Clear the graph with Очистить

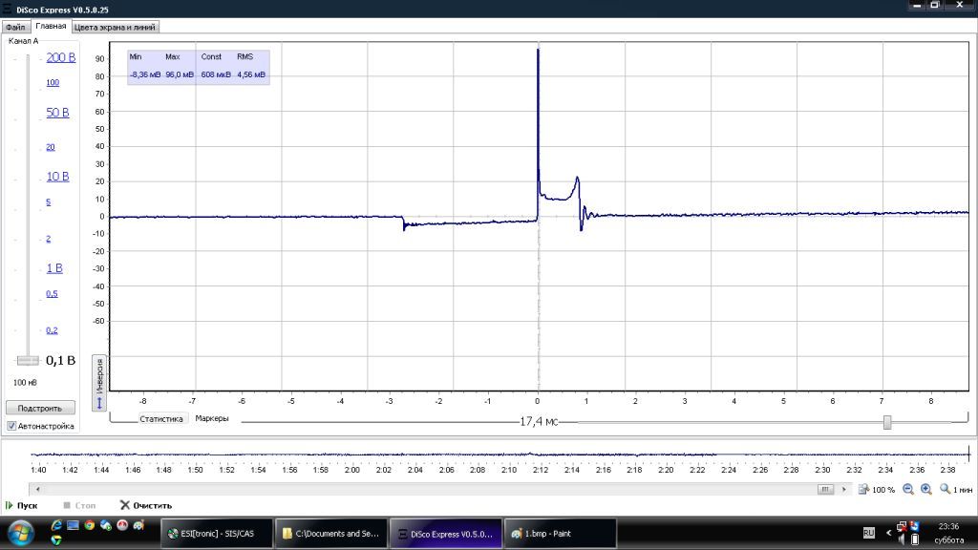[x=146, y=506]
